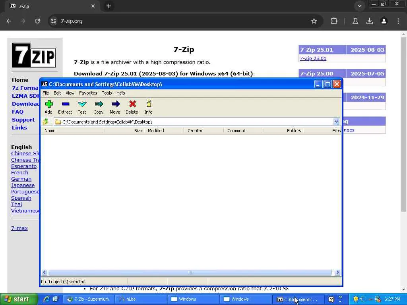
Task: Click left arrow of horizontal scrollbar
Action: tap(44, 272)
